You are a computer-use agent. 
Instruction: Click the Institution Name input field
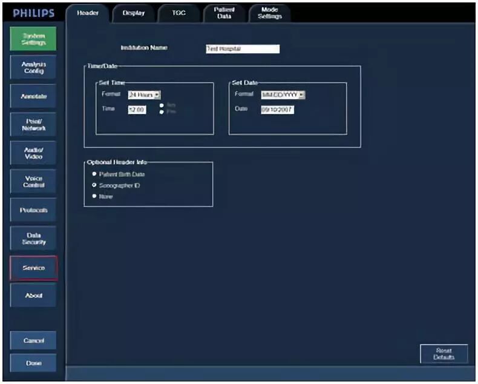click(243, 49)
